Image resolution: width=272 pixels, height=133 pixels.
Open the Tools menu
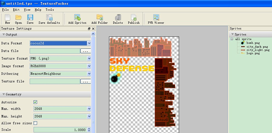(x=50, y=10)
